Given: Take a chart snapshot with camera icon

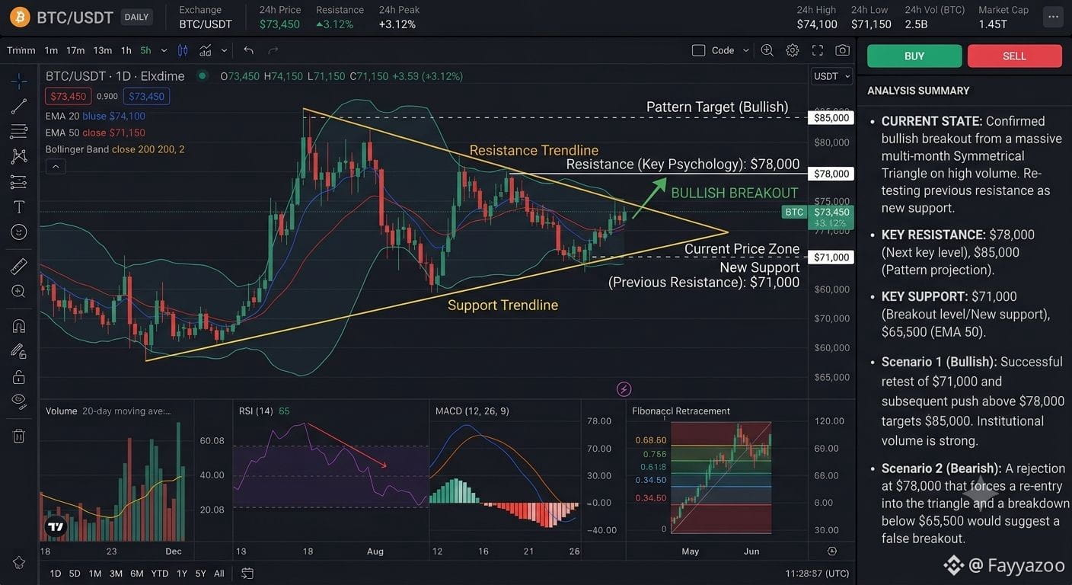Looking at the screenshot, I should (842, 50).
